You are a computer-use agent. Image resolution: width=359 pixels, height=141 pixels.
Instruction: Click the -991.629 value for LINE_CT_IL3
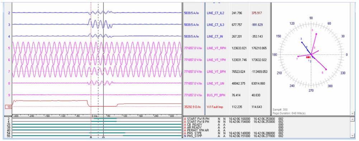click(258, 24)
